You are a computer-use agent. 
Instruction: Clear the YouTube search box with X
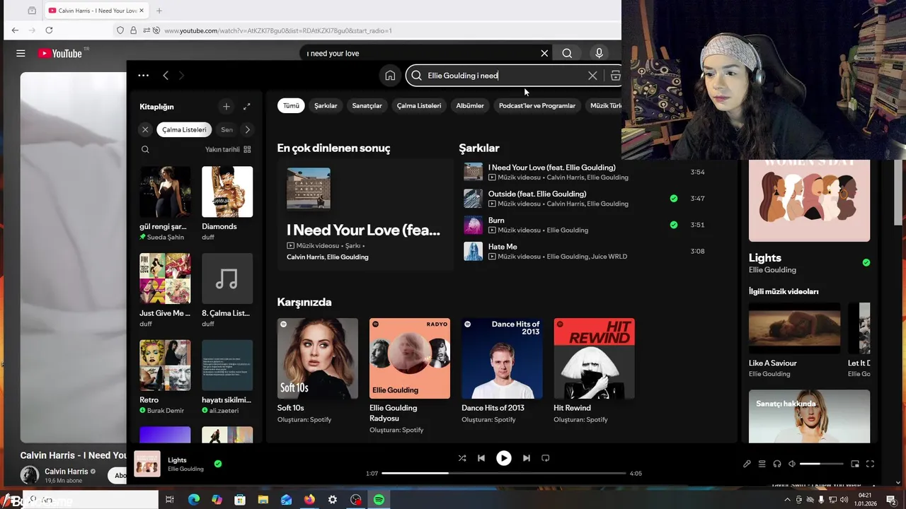544,53
